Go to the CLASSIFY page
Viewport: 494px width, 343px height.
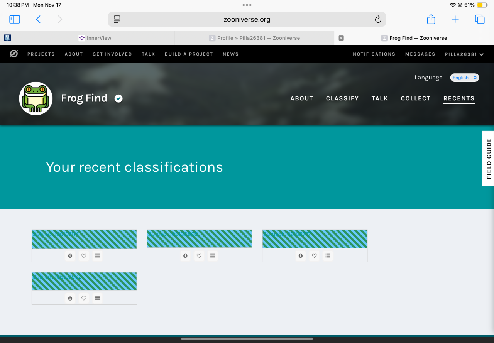[342, 98]
